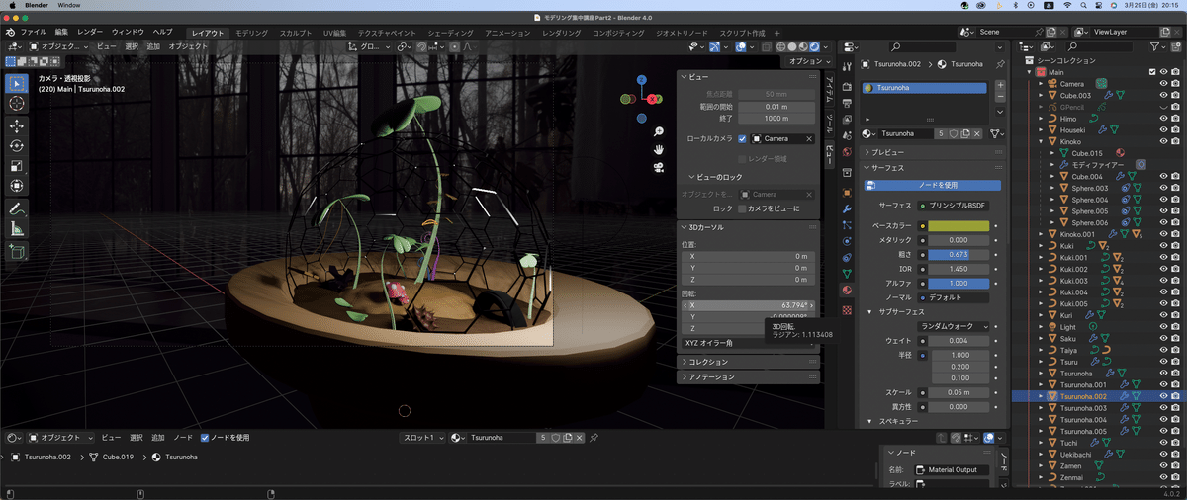1187x500 pixels.
Task: Select the Add Cube tool
Action: 17,253
